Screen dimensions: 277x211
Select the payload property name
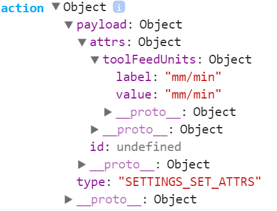(102, 25)
